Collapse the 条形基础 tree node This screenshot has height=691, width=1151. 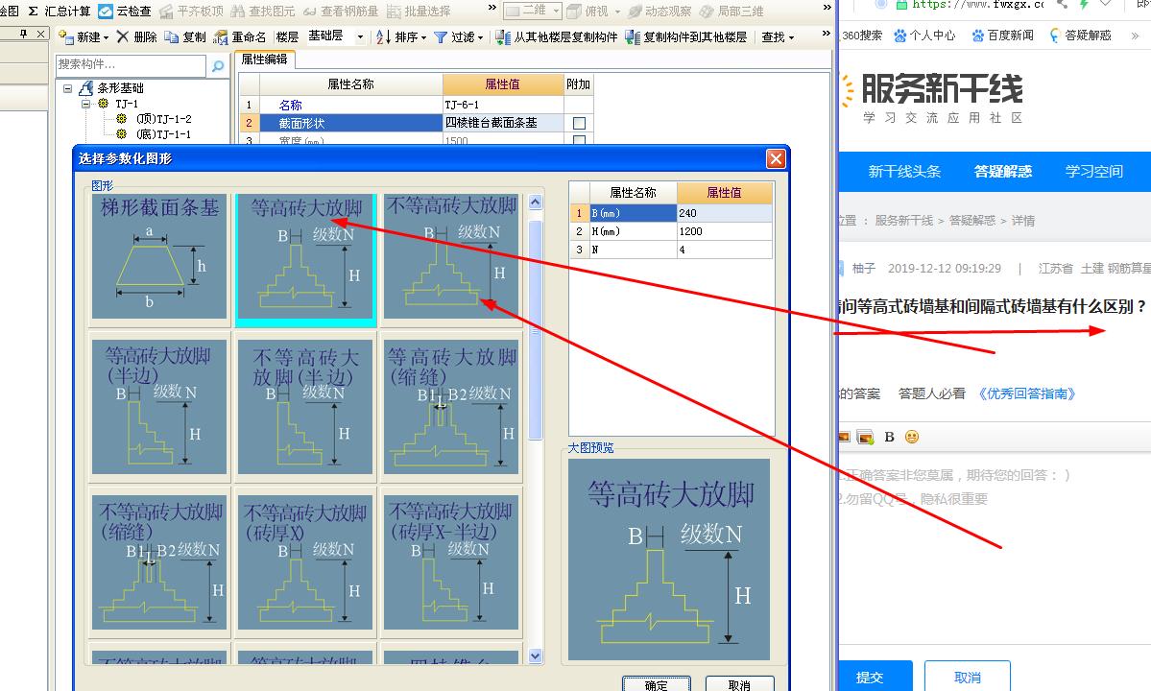pyautogui.click(x=67, y=88)
